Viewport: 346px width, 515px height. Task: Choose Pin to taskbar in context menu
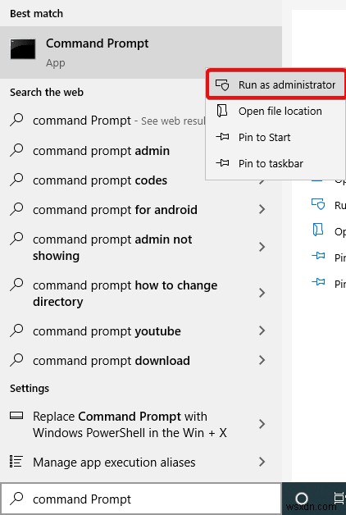click(x=275, y=163)
